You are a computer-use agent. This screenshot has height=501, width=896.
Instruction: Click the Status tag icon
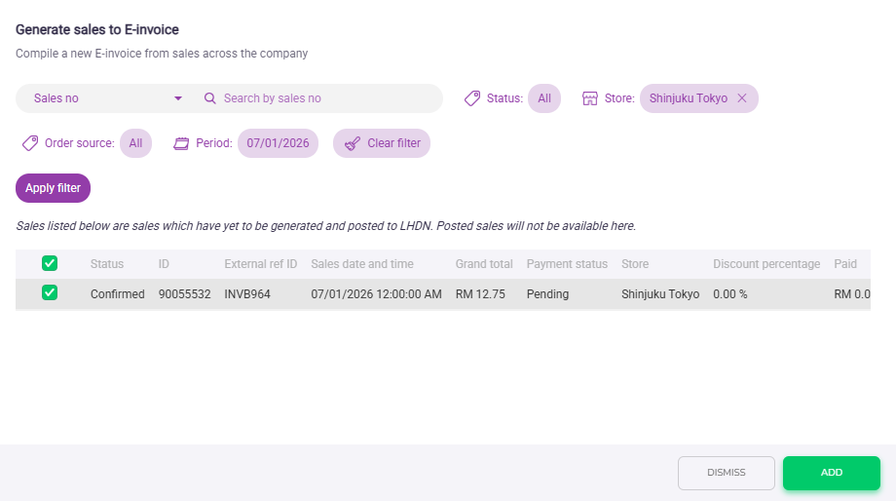[x=472, y=98]
